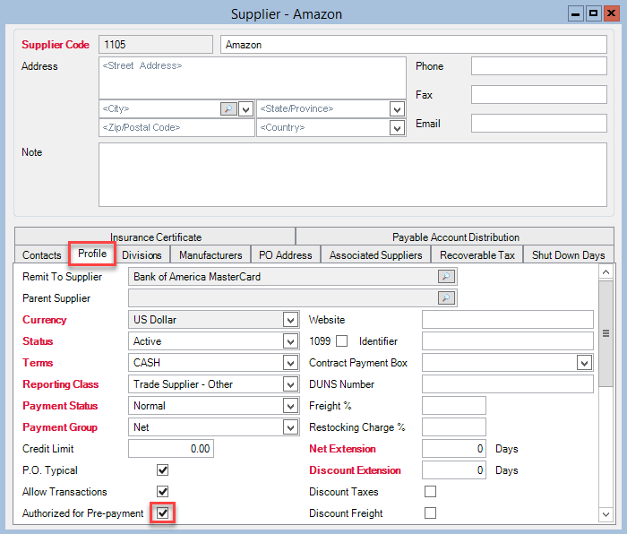Open the Payment Group dropdown
Screen dimensions: 627x534
pyautogui.click(x=290, y=427)
